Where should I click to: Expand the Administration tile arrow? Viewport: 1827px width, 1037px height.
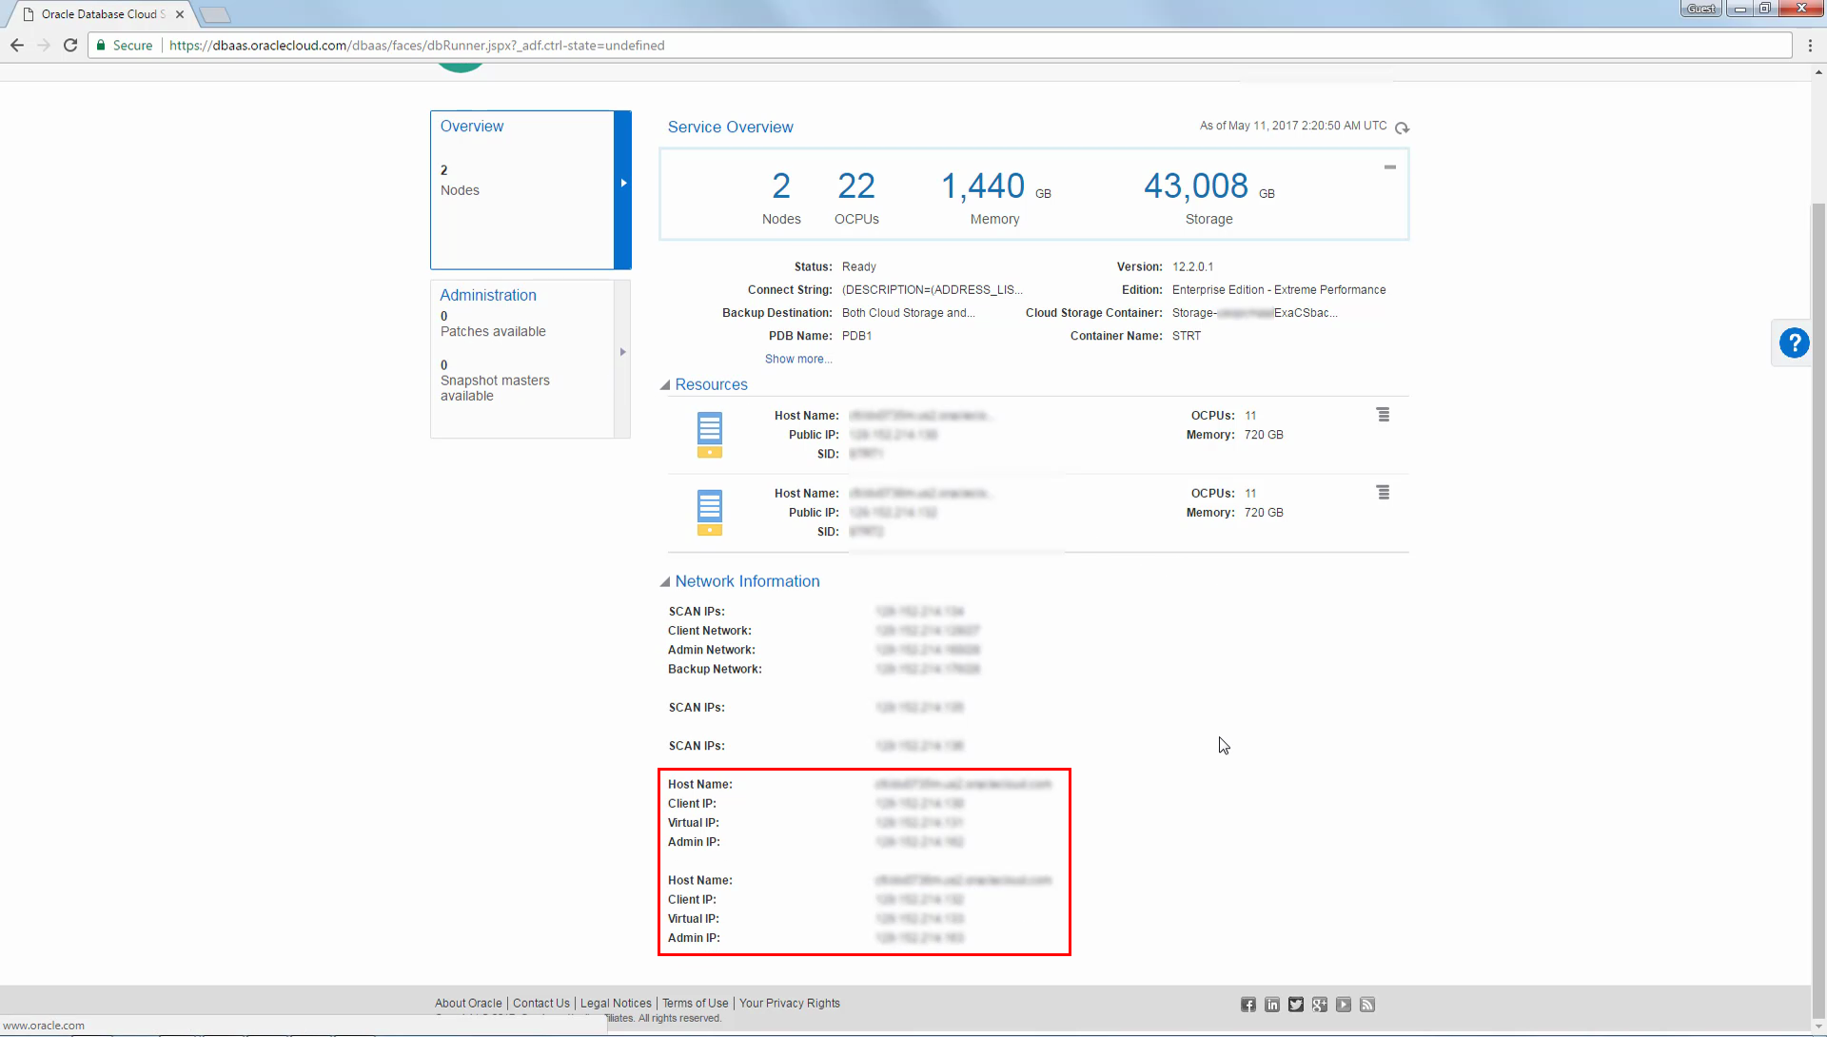click(x=623, y=352)
